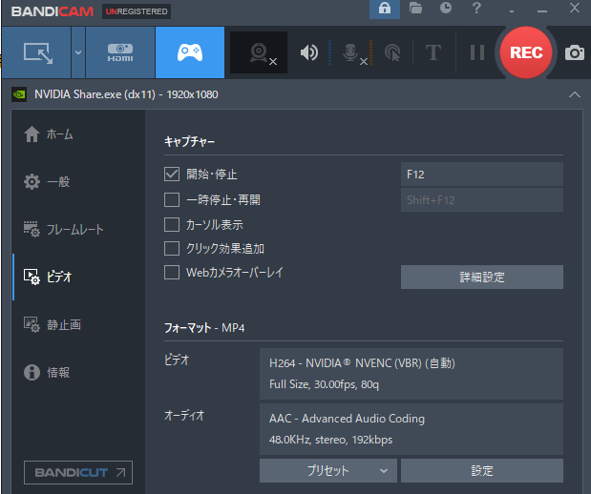Click キャプチャー section heading
This screenshot has width=591, height=494.
(x=189, y=141)
